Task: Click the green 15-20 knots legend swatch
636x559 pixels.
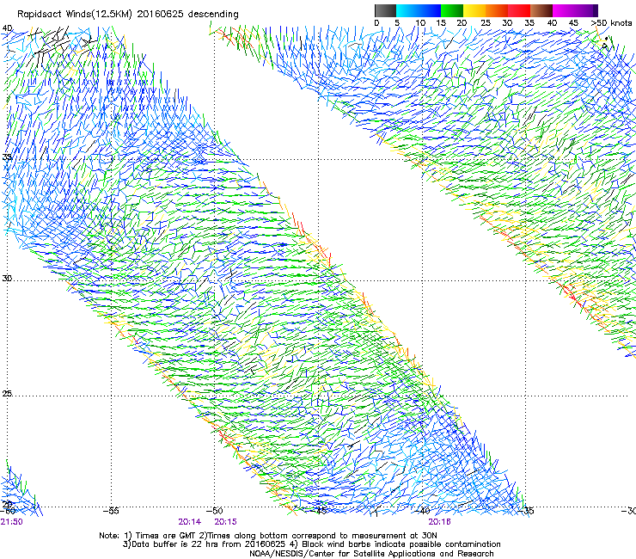Action: (452, 10)
